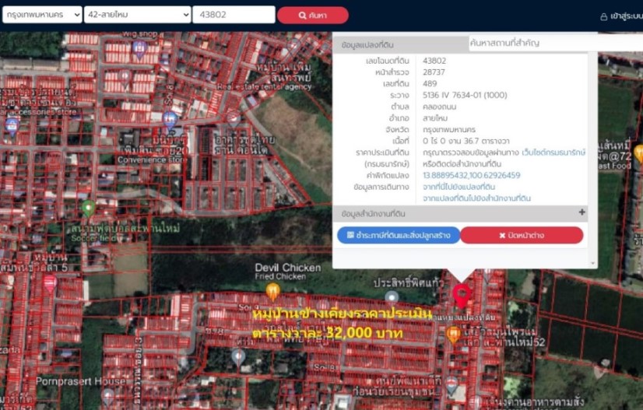Viewport: 643px width, 410px height.
Task: Click parcel number value 43802 in panel
Action: [x=434, y=61]
